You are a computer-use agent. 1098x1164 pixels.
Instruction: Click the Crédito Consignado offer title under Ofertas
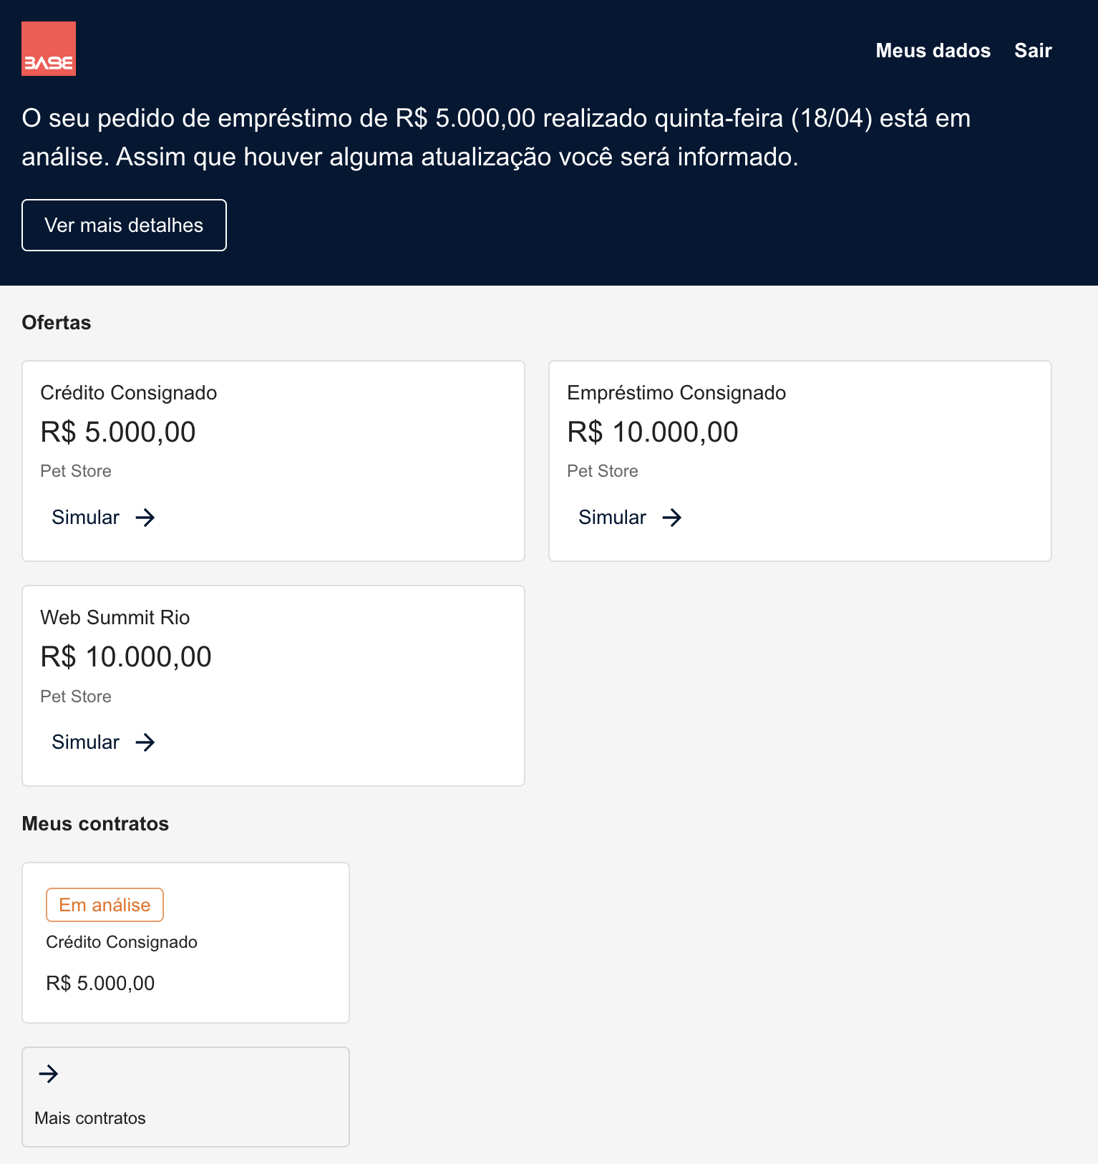[129, 393]
